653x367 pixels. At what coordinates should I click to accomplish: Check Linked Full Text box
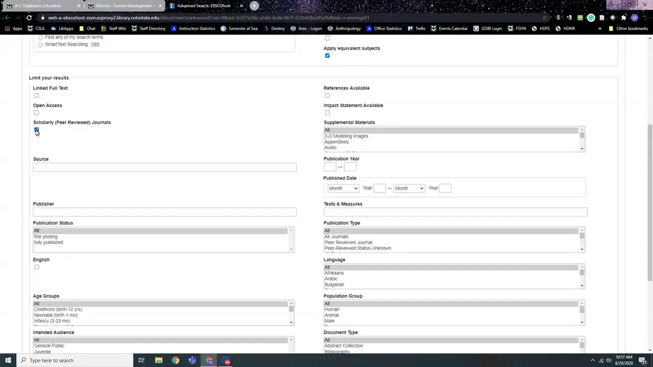(36, 95)
